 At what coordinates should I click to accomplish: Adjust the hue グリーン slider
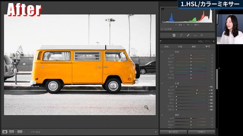(x=191, y=65)
